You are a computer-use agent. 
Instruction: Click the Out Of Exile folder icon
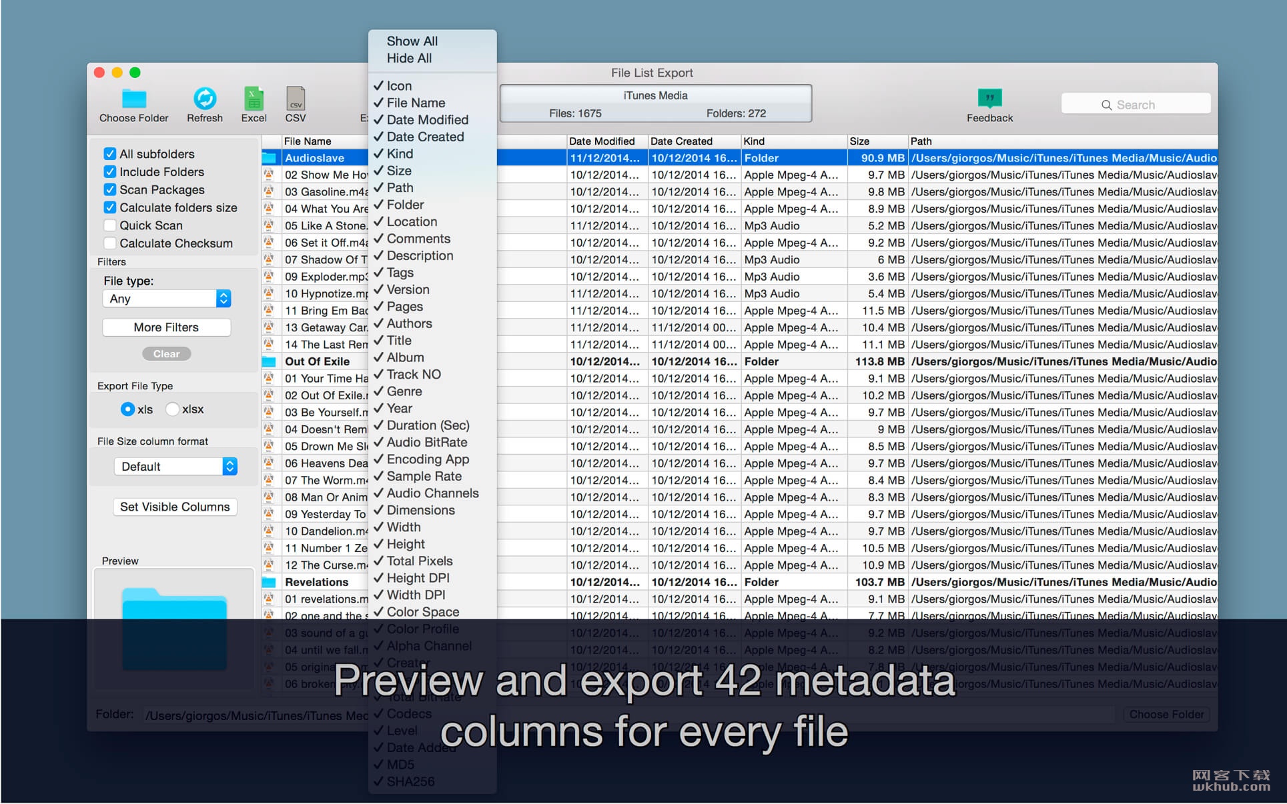coord(269,361)
